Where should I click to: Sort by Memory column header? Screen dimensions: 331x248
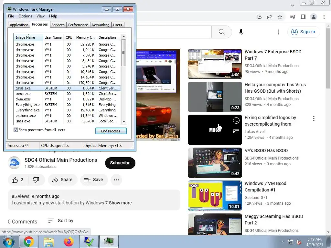[x=85, y=37]
